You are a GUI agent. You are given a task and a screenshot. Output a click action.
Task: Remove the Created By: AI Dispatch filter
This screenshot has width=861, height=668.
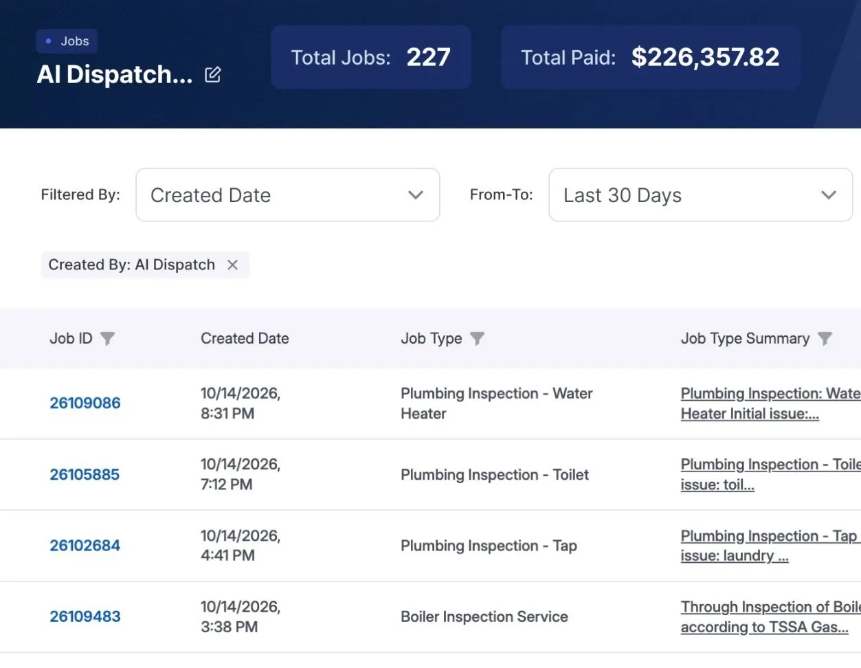coord(233,265)
